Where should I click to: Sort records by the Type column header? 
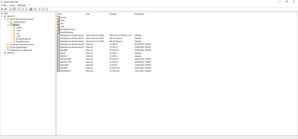(96, 14)
